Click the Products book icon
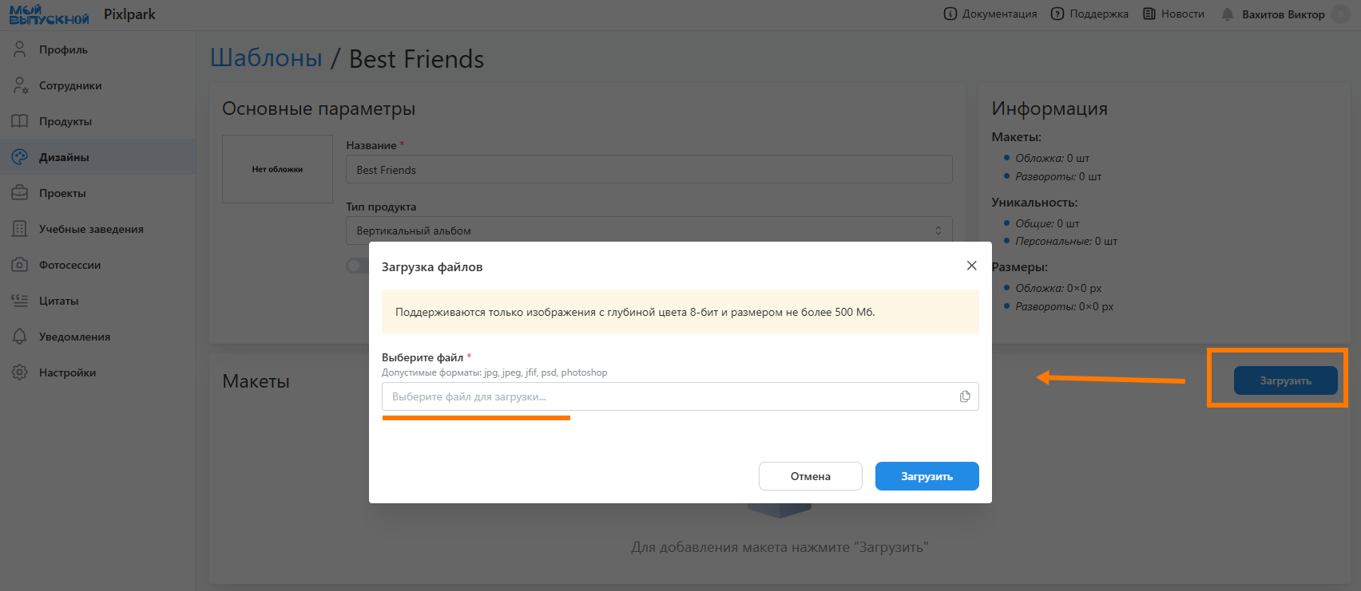The height and width of the screenshot is (591, 1361). 20,121
